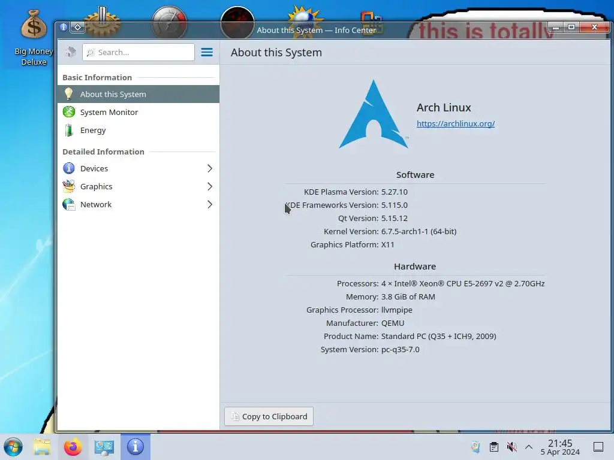Image resolution: width=614 pixels, height=460 pixels.
Task: Click the KDE Plasma Version value 5.27.10
Action: (395, 192)
